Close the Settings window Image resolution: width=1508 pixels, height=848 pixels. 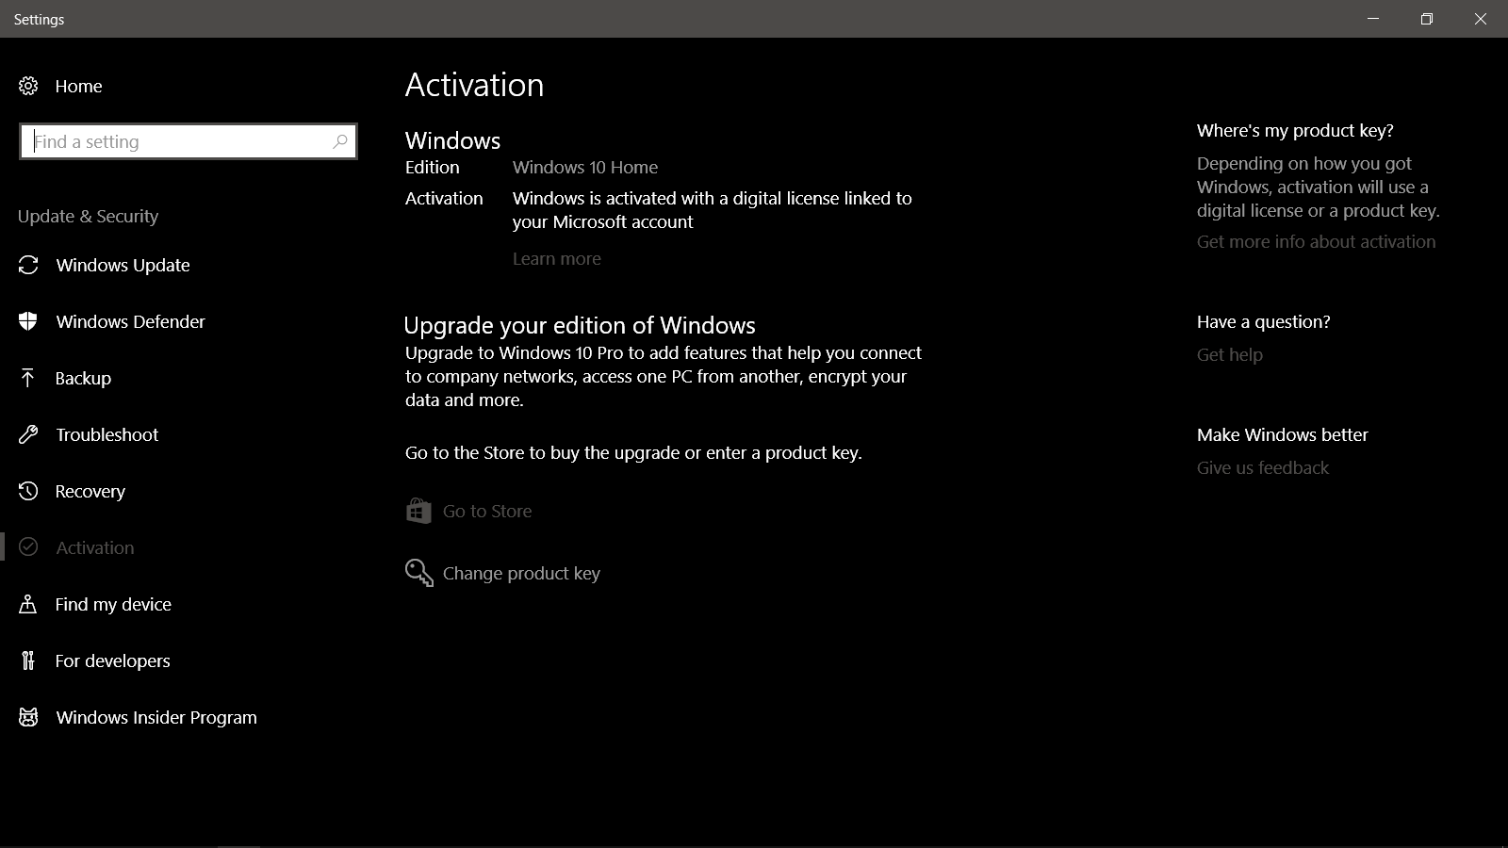pyautogui.click(x=1481, y=19)
